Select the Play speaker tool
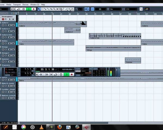163x130 pixels. [x=70, y=9]
